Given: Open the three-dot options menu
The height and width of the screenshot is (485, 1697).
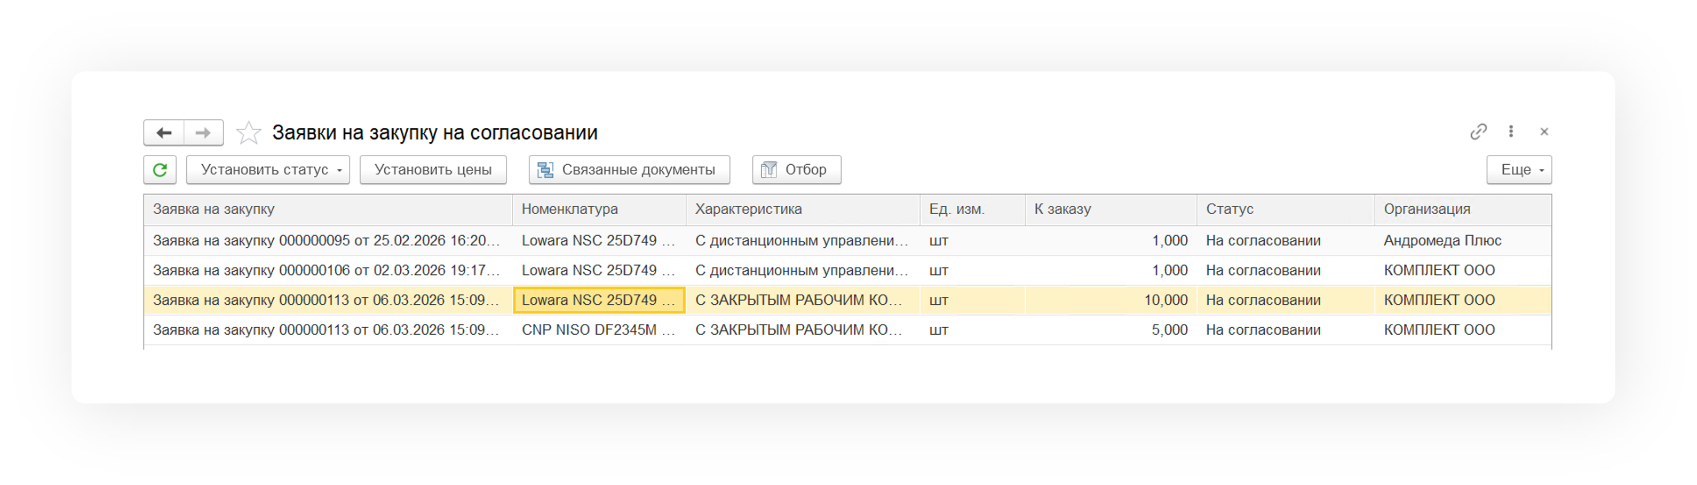Looking at the screenshot, I should (x=1511, y=132).
